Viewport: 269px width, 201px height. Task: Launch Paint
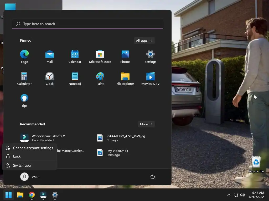(100, 79)
